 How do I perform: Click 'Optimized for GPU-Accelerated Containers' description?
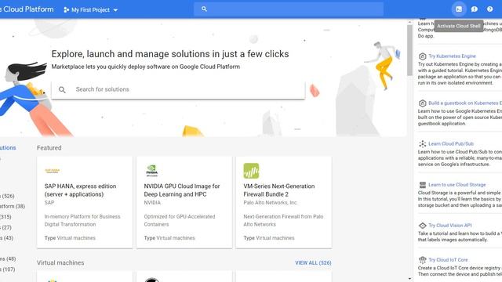click(180, 220)
